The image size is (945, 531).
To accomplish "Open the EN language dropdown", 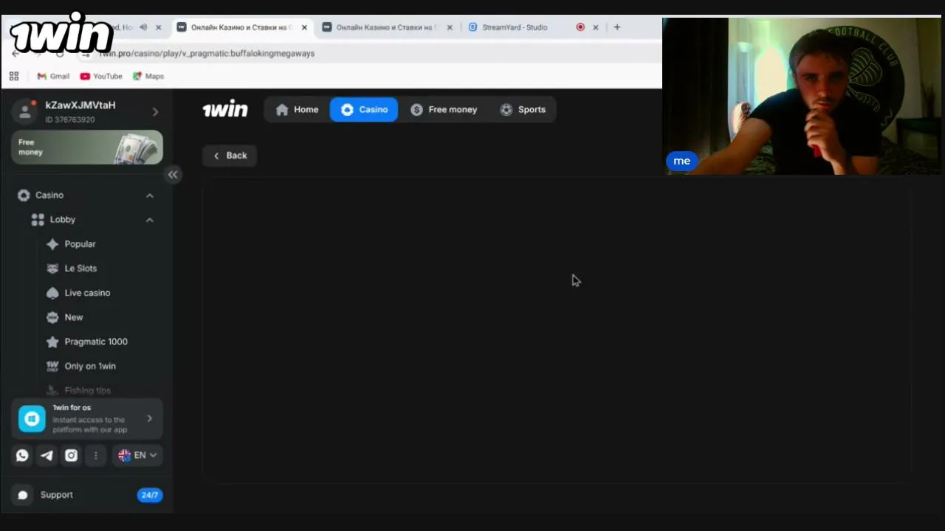I will (x=137, y=456).
